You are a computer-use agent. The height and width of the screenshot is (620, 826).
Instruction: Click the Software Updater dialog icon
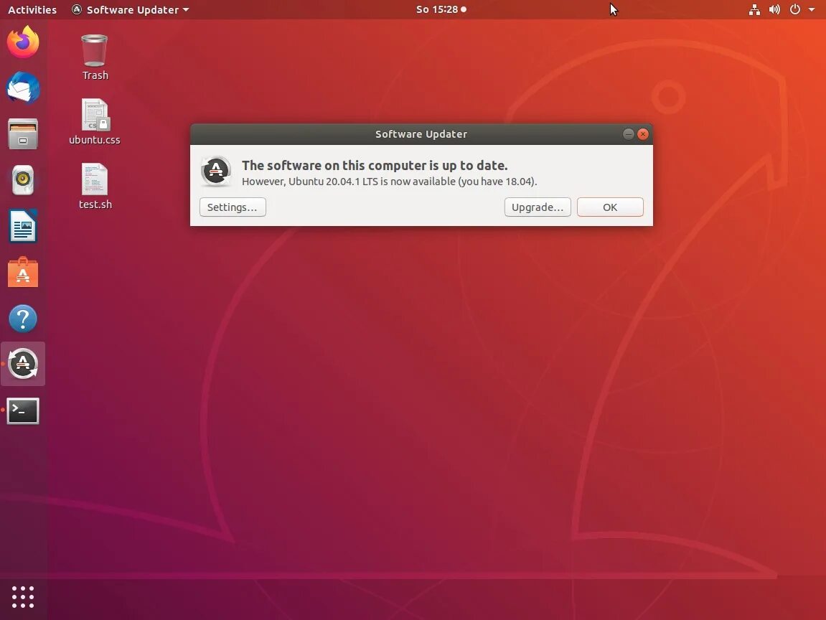point(216,172)
